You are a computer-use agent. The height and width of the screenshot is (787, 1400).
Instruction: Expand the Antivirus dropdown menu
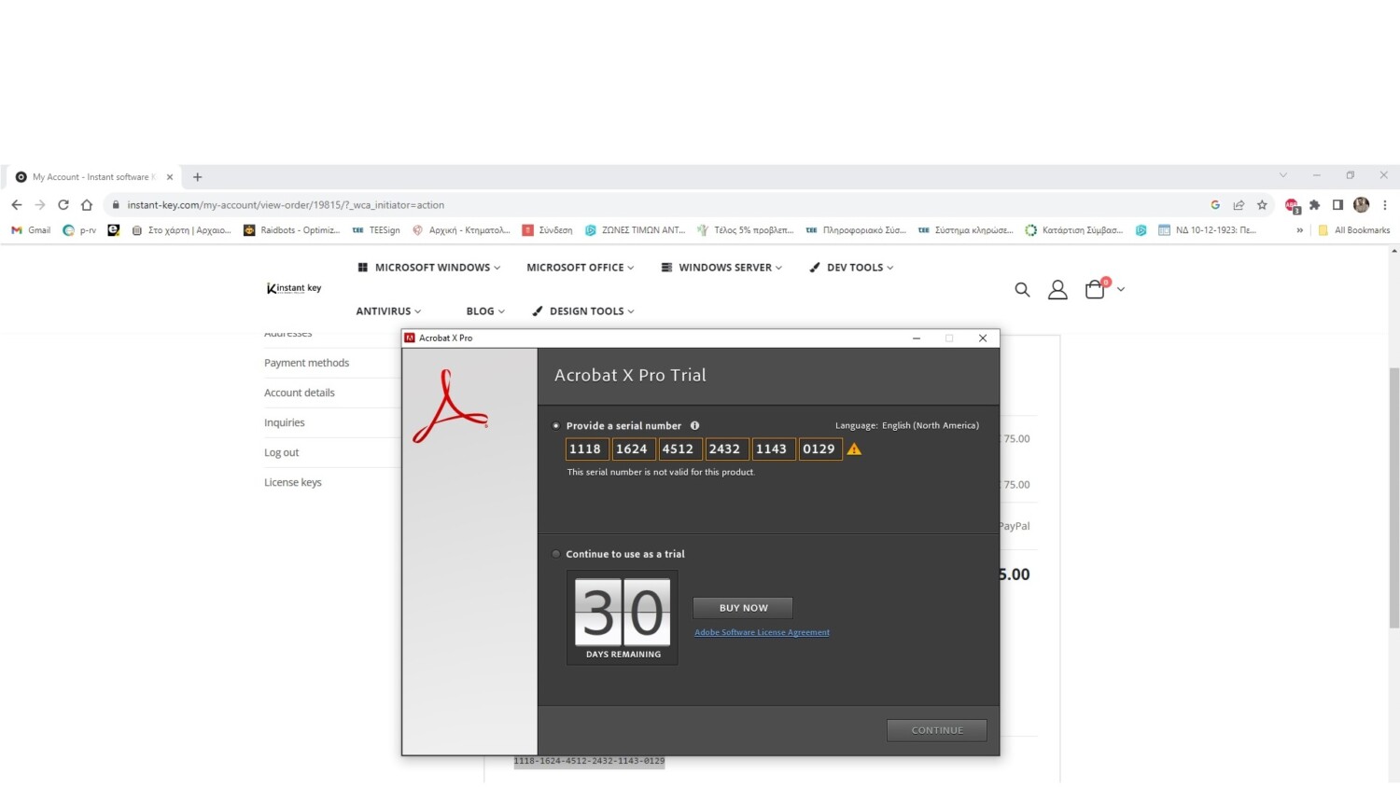[388, 311]
